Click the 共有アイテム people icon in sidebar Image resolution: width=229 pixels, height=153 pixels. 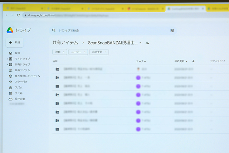point(10,70)
